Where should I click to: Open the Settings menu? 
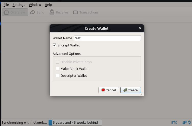tap(19, 5)
